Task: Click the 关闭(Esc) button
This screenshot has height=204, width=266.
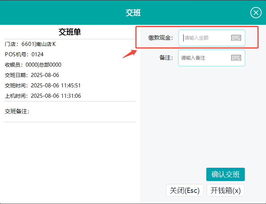Action: point(185,190)
